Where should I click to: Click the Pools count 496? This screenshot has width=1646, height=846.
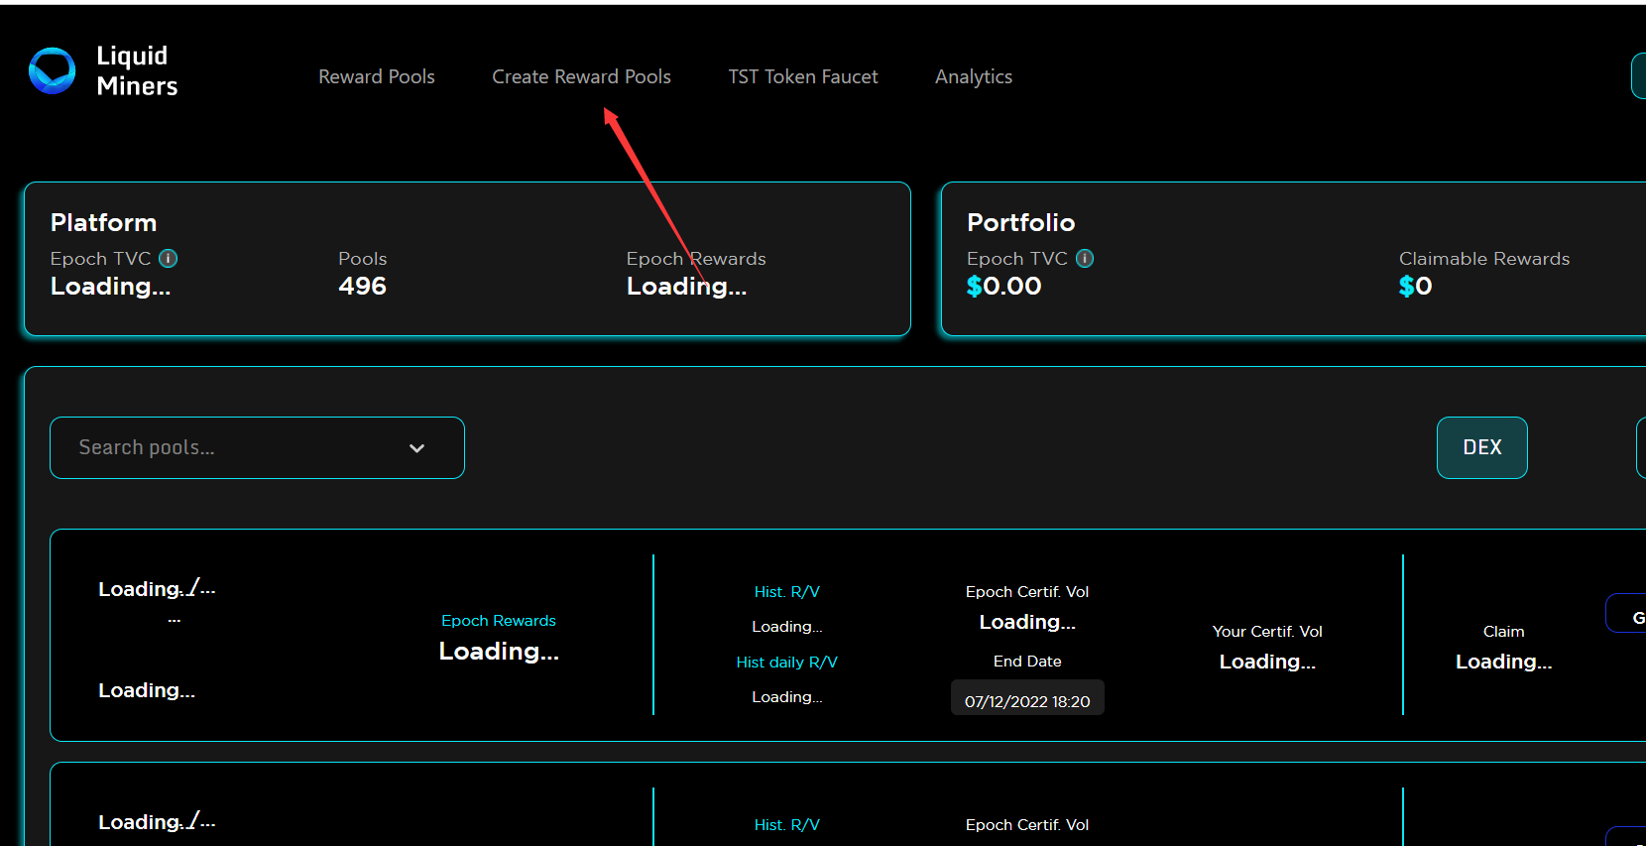(x=362, y=286)
